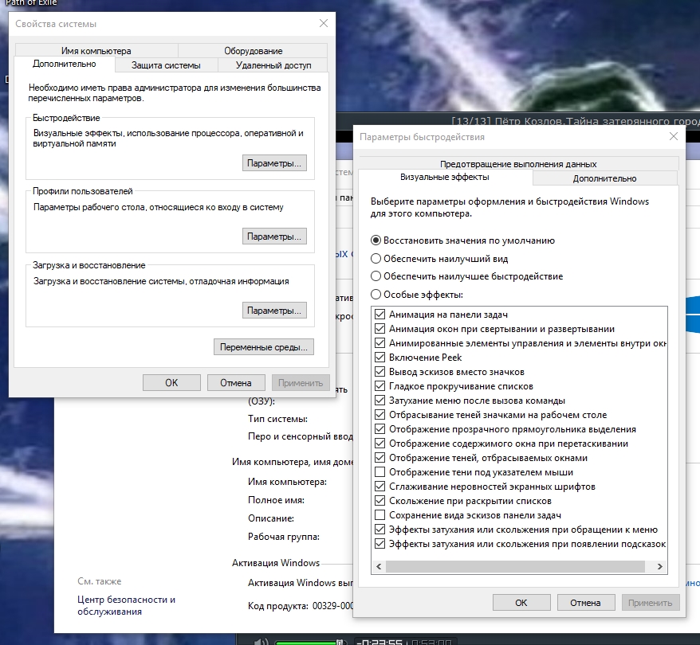The height and width of the screenshot is (645, 700).
Task: Click right arrow of effects list scrollbar
Action: pyautogui.click(x=660, y=567)
